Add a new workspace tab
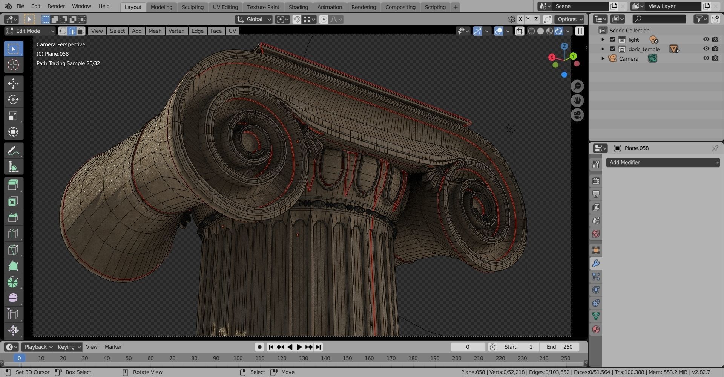The width and height of the screenshot is (724, 377). [455, 7]
